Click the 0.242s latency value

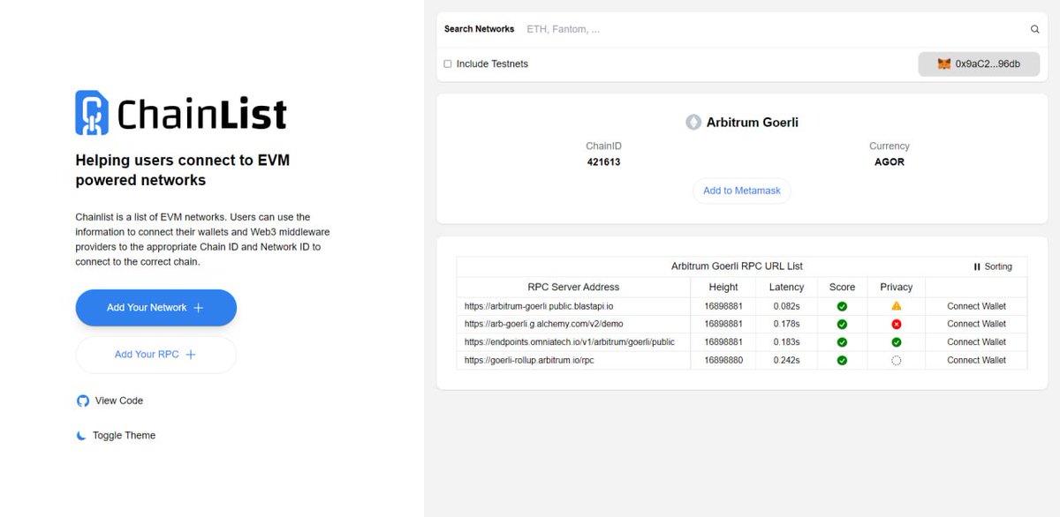coord(786,360)
